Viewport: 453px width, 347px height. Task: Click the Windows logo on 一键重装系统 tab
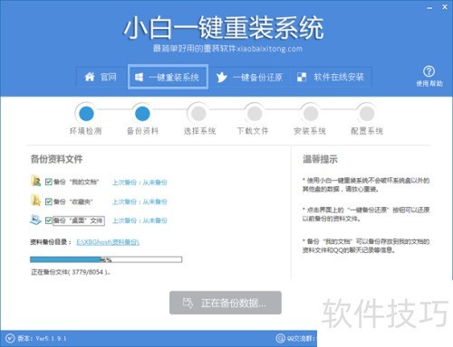coord(139,77)
